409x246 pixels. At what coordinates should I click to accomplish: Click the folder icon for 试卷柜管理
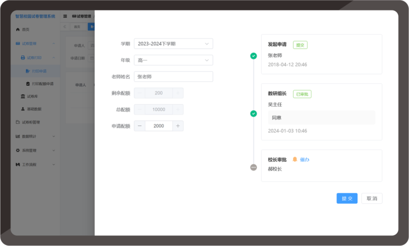tap(18, 122)
